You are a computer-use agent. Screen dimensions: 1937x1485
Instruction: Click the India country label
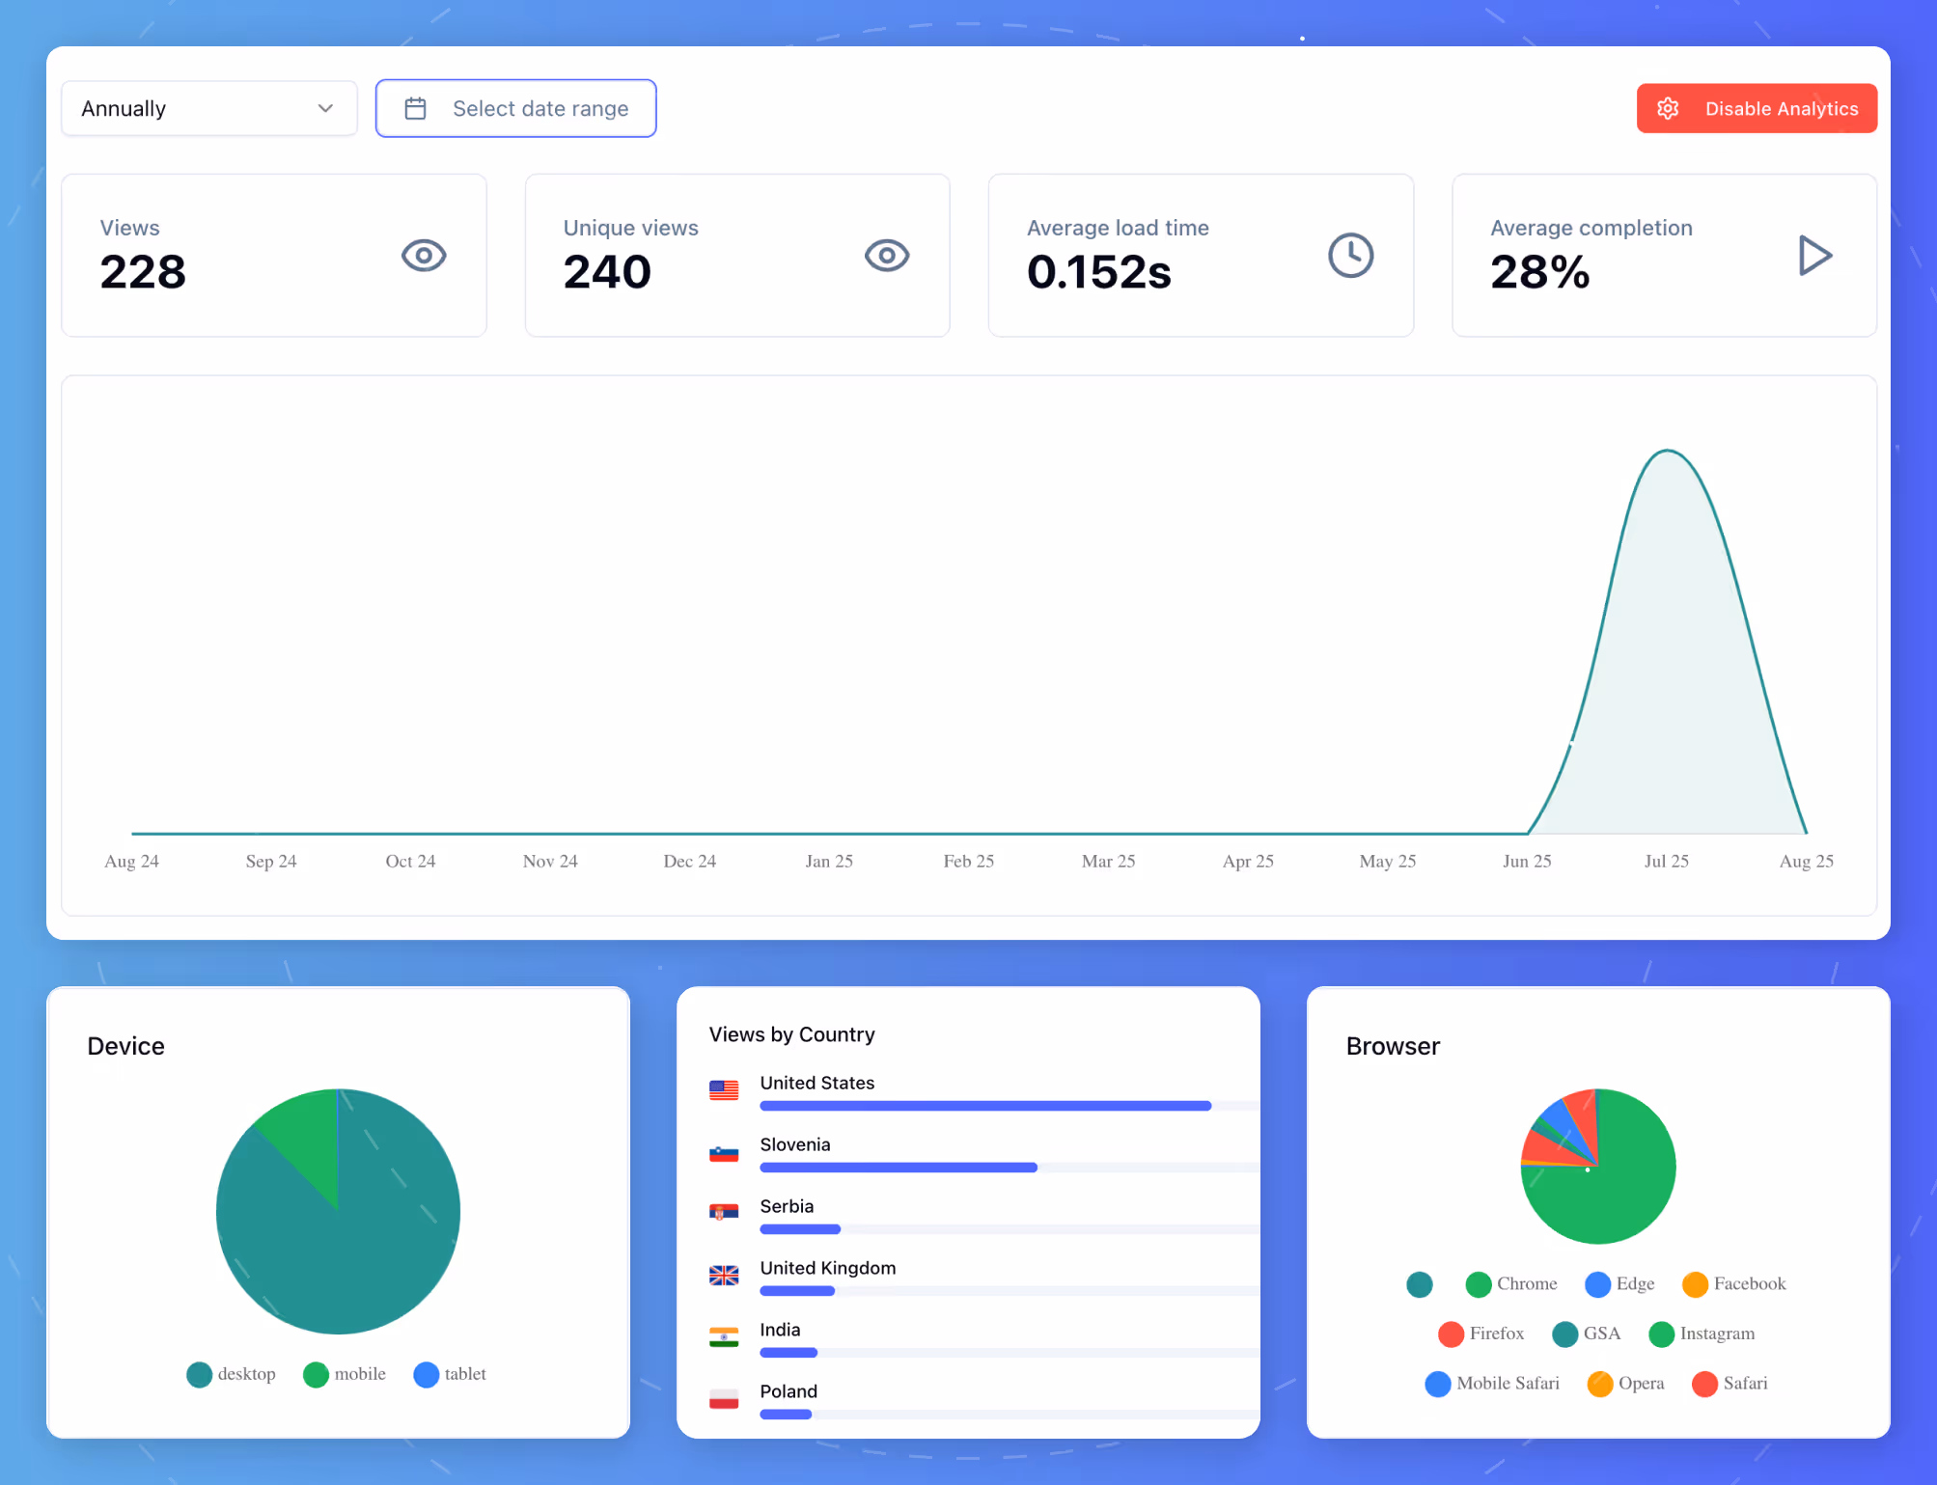[x=780, y=1330]
